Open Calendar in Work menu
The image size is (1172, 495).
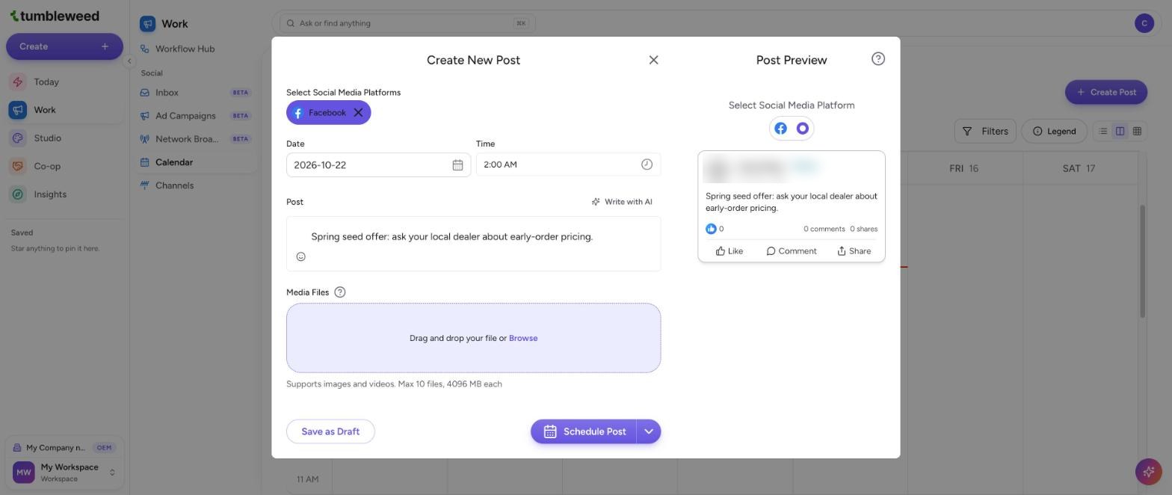(x=197, y=162)
